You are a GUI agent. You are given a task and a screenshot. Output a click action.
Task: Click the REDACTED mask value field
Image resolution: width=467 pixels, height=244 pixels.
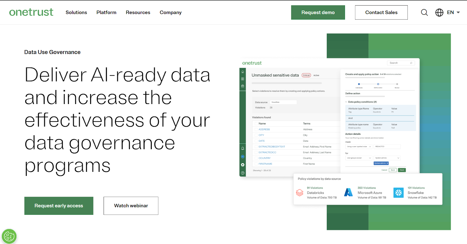[387, 147]
